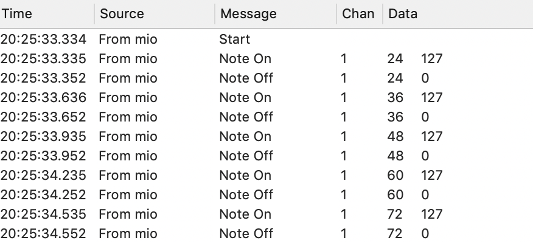Click 'From mio' source in the Start row

[128, 39]
